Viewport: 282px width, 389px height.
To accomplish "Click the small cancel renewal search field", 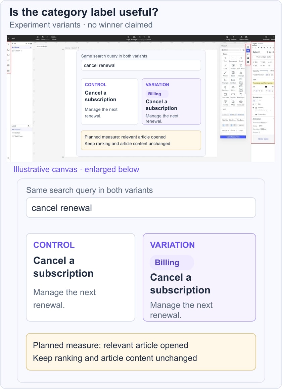I will tap(141, 65).
